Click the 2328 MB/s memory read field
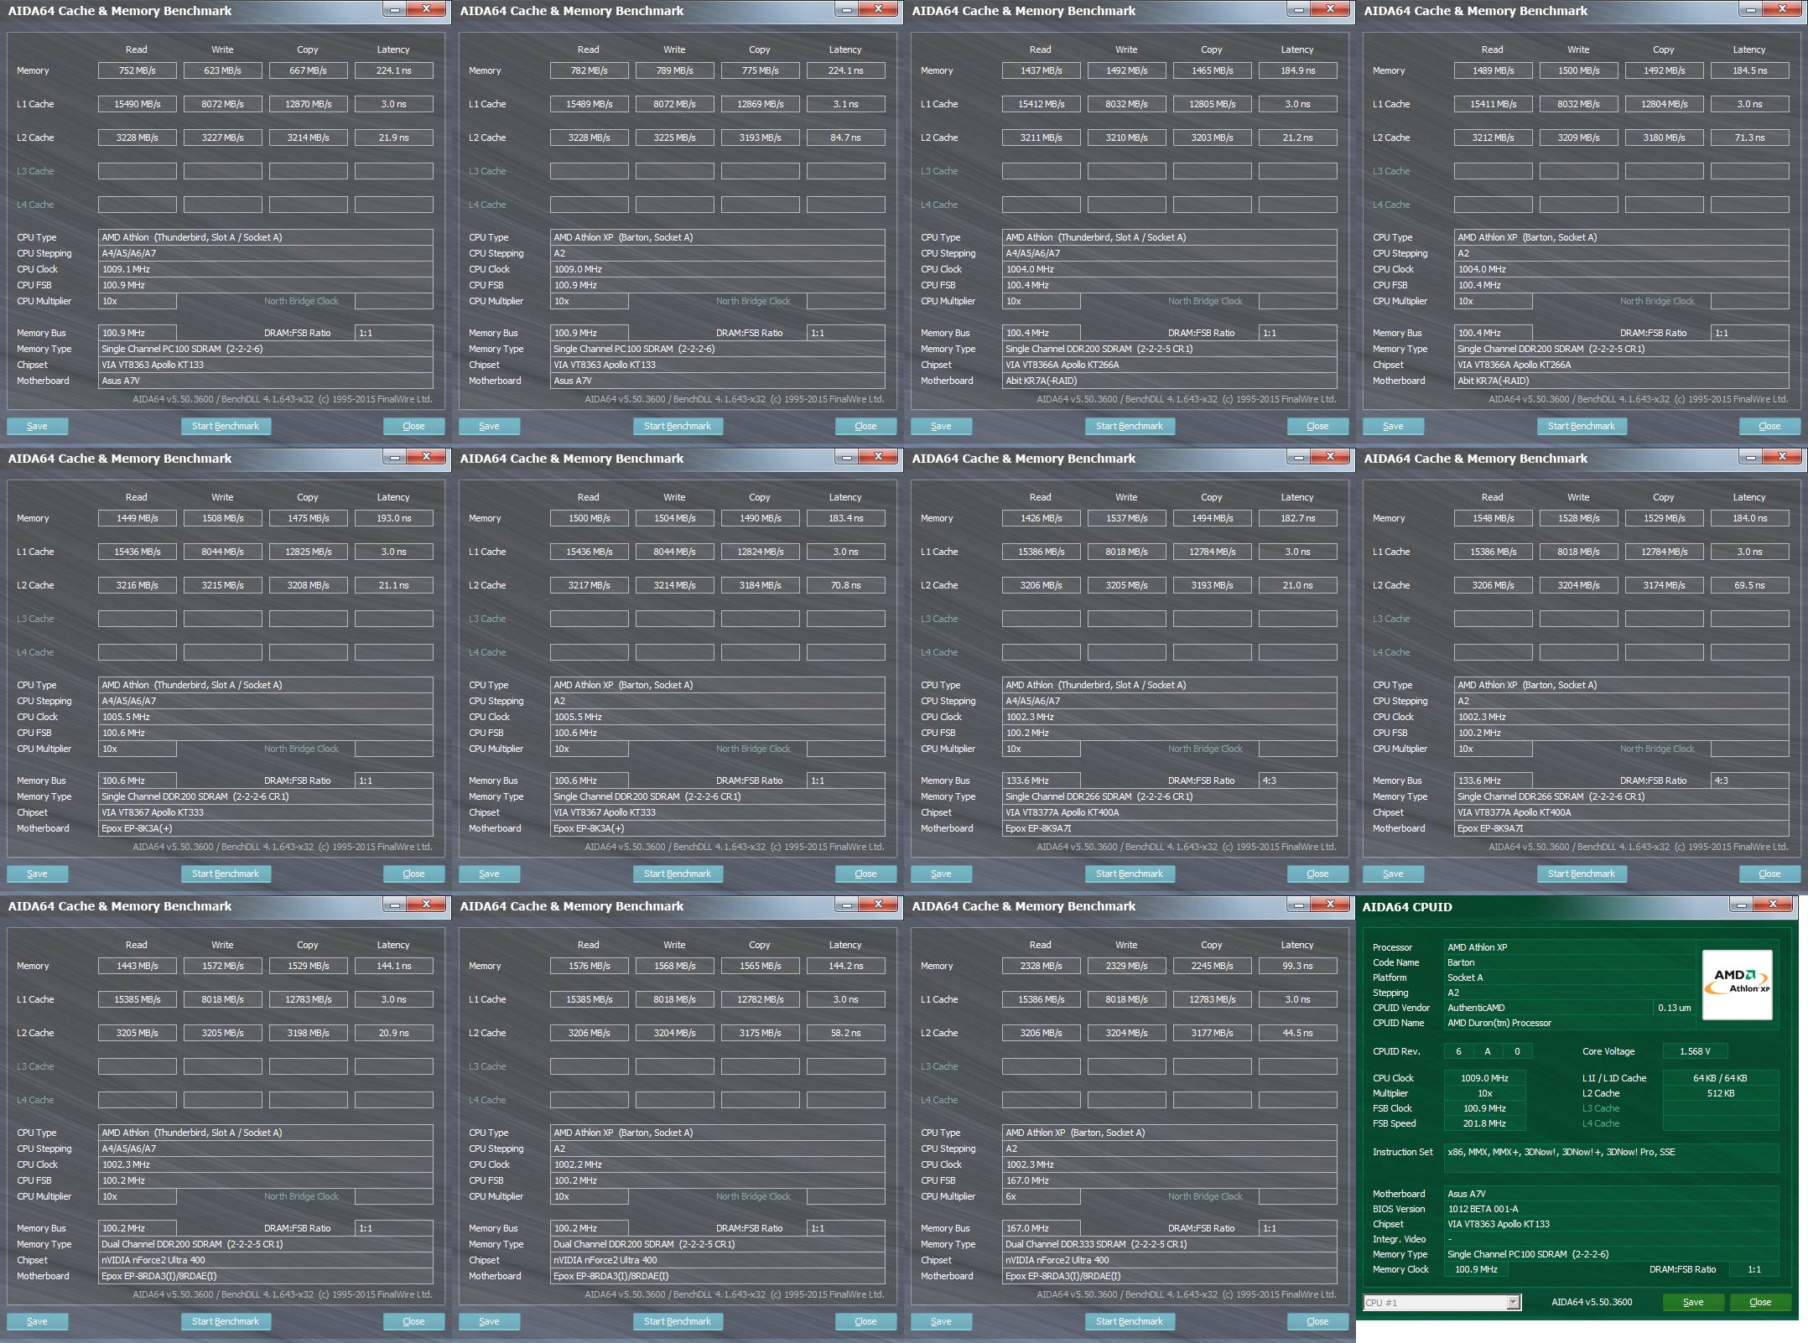The width and height of the screenshot is (1808, 1343). click(x=1041, y=966)
